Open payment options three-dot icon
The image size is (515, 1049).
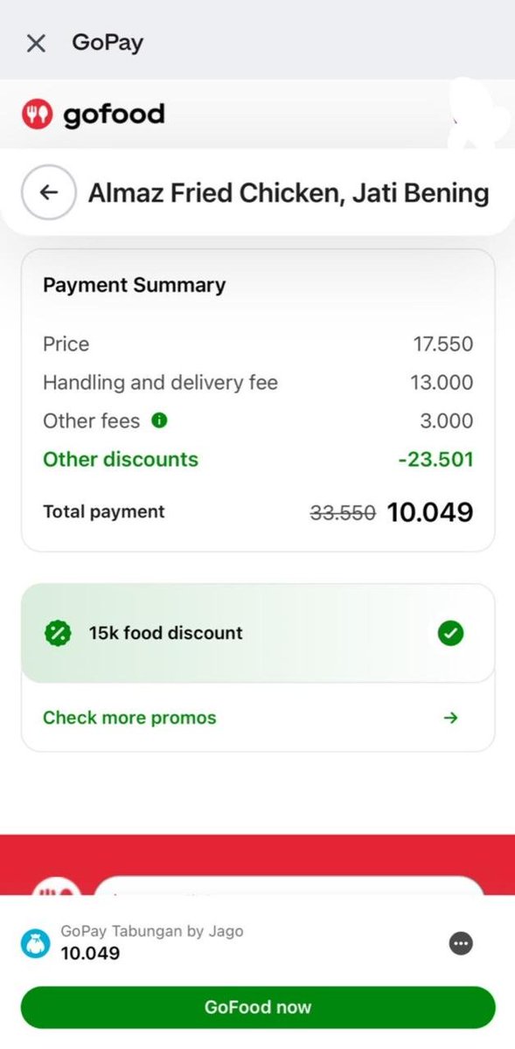pyautogui.click(x=461, y=943)
